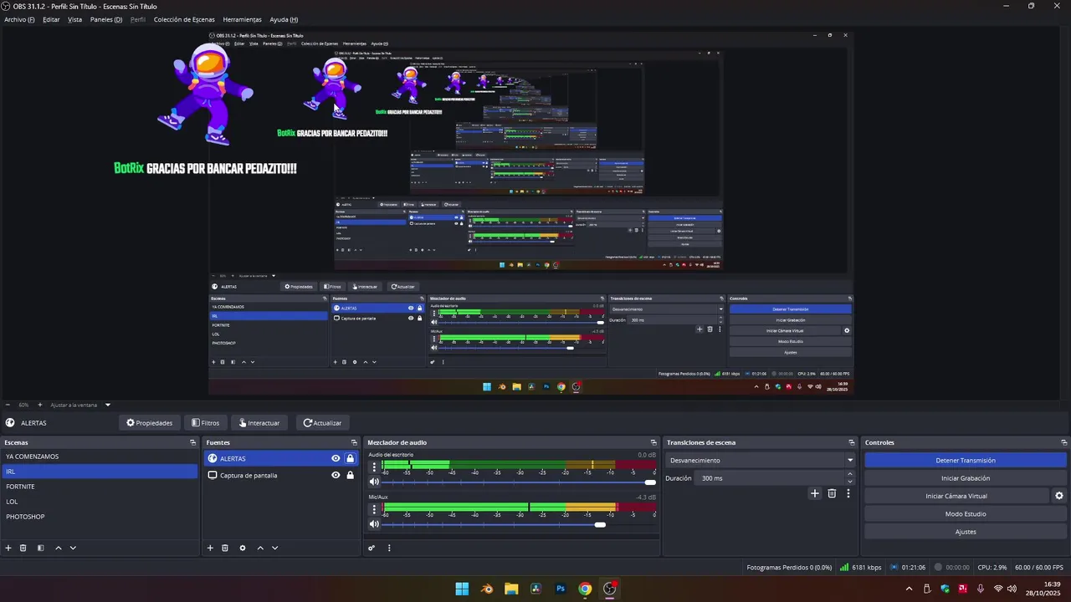Pop out the Escenas dock
Viewport: 1071px width, 602px height.
coord(192,442)
